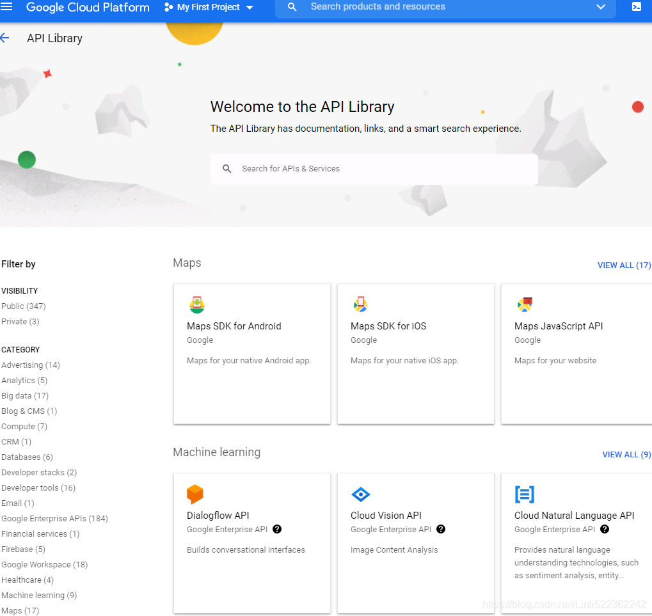The height and width of the screenshot is (616, 652).
Task: Click help icon on Cloud Natural Language card
Action: coord(605,529)
